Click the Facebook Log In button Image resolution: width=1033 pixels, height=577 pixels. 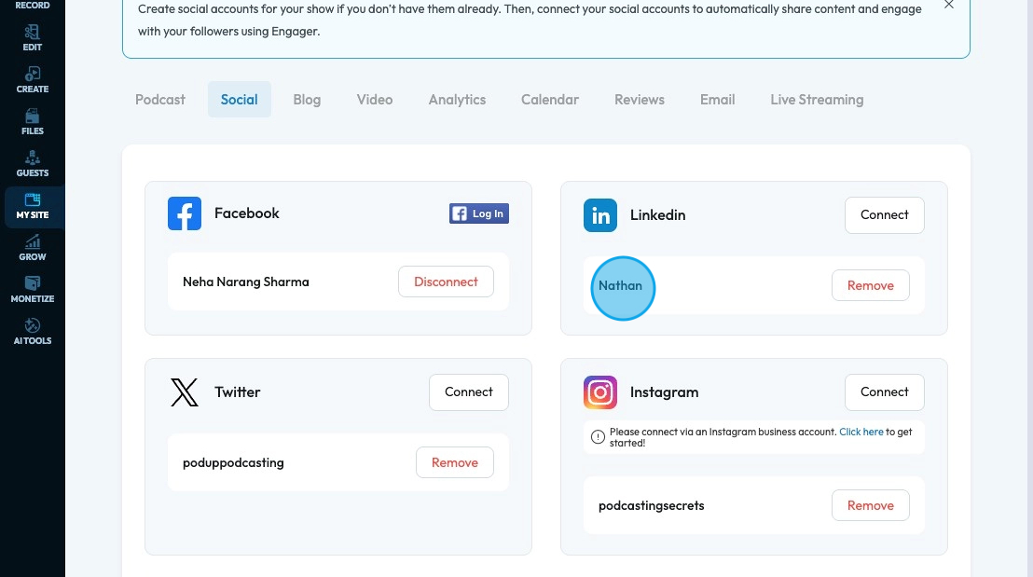pyautogui.click(x=479, y=213)
